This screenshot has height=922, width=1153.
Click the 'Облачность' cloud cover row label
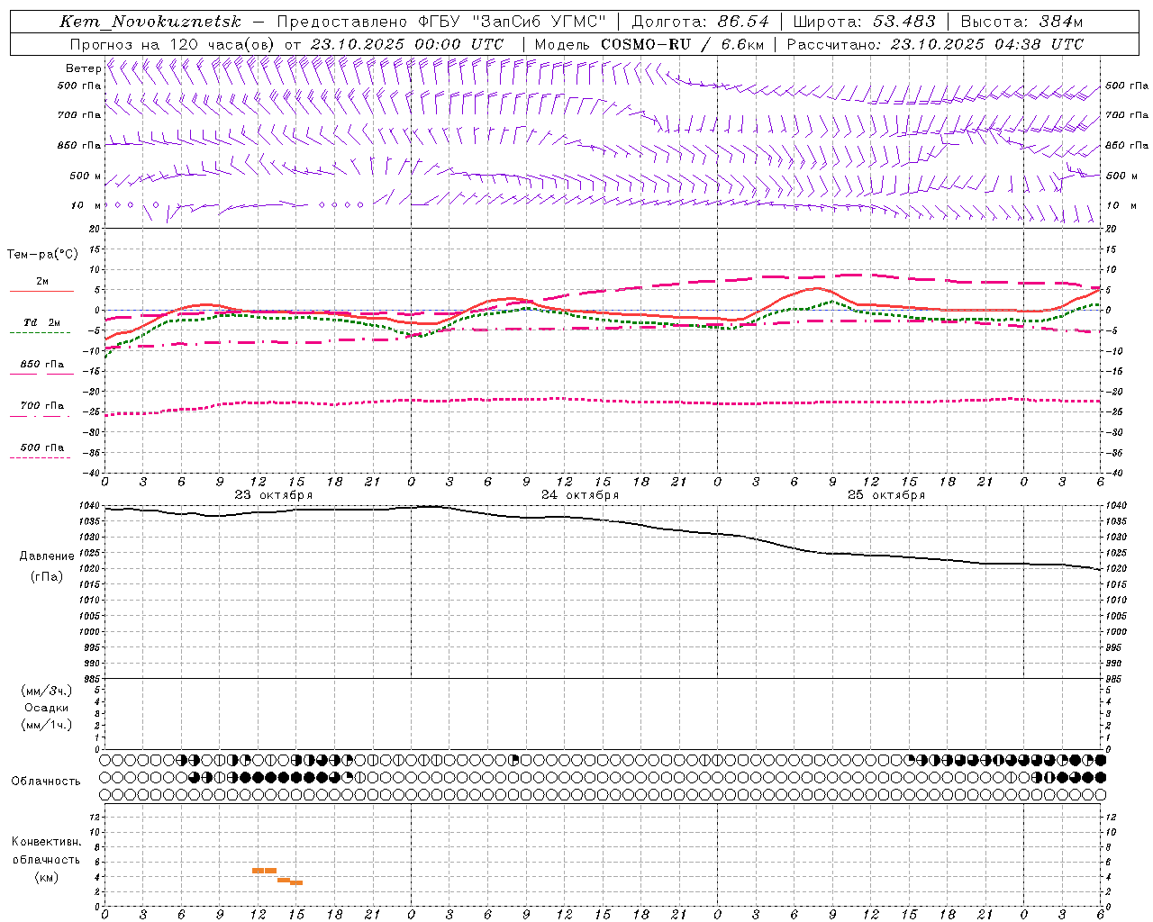(46, 782)
